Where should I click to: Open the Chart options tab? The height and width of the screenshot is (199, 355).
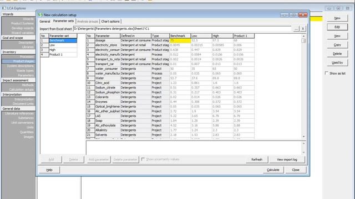pyautogui.click(x=110, y=22)
